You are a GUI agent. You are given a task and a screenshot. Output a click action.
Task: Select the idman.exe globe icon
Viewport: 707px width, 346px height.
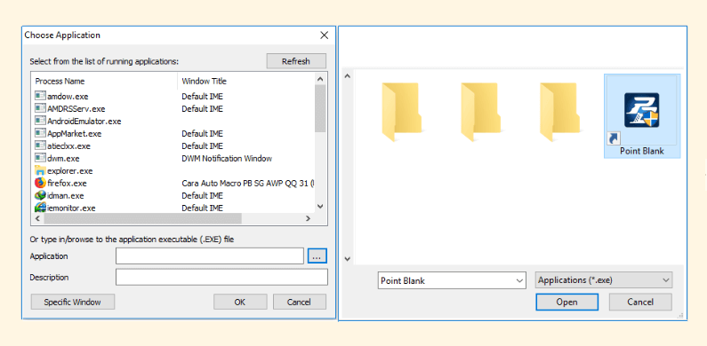pyautogui.click(x=41, y=195)
